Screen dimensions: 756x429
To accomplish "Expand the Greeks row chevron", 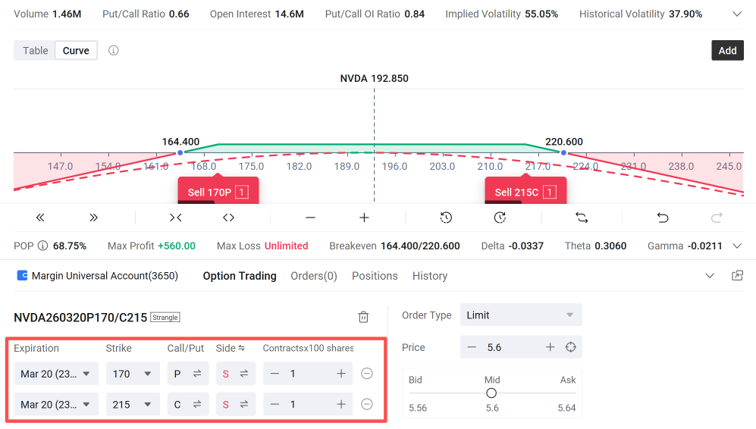I will [737, 246].
